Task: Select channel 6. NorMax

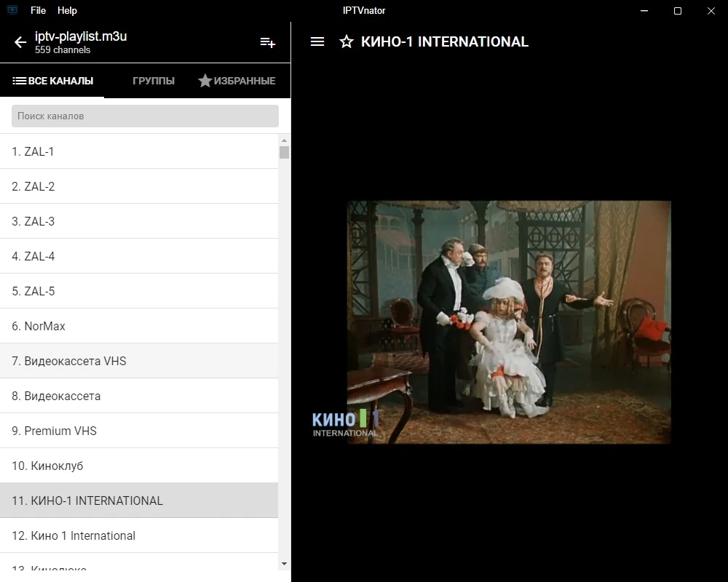Action: click(139, 326)
